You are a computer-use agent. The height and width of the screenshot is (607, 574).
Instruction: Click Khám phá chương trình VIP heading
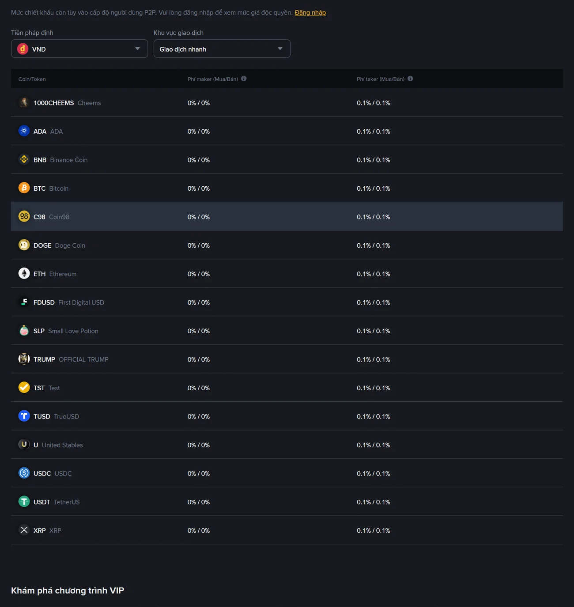pos(68,591)
